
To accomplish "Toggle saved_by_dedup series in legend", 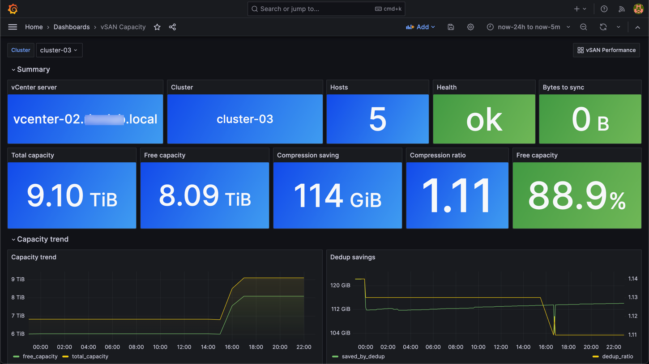I will point(363,356).
